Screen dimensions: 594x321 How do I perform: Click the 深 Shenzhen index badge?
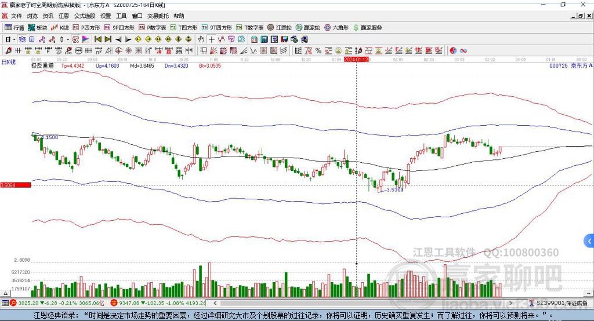tap(114, 303)
